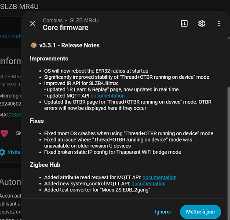Open the three-dot overflow menu
Viewport: 230px width, 220px height.
(219, 23)
